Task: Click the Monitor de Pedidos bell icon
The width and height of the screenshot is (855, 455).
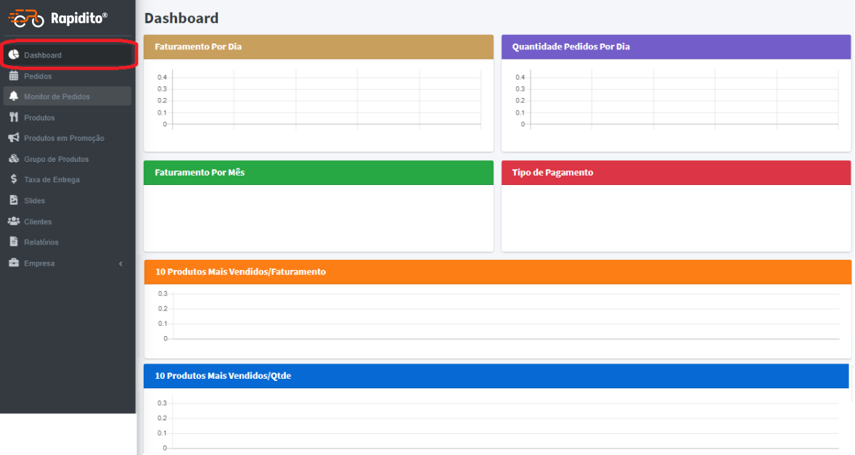Action: tap(14, 96)
